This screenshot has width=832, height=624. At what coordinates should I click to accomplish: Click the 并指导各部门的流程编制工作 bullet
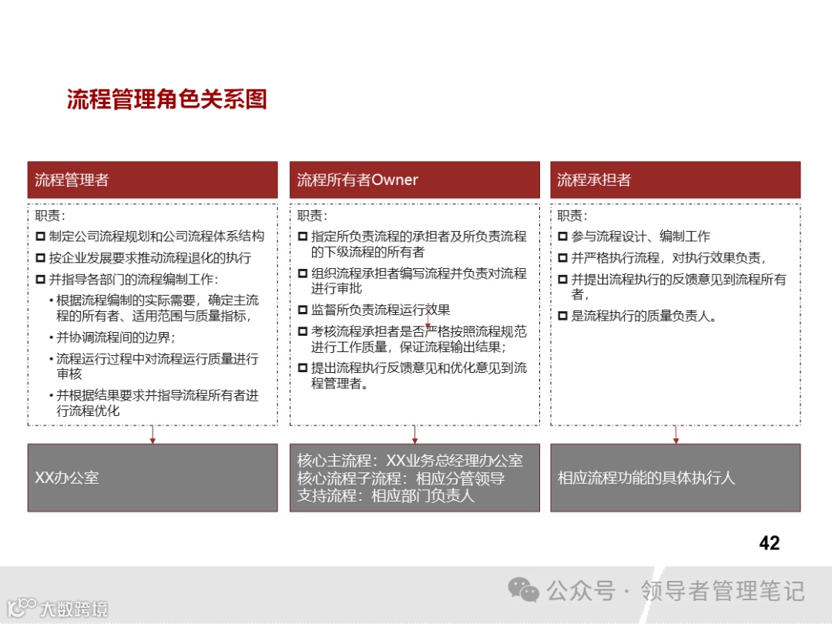pyautogui.click(x=127, y=279)
